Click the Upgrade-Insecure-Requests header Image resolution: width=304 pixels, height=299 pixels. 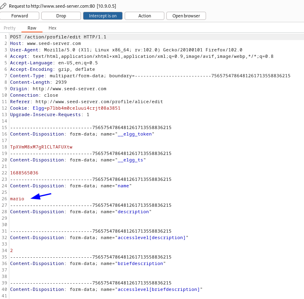tap(50, 115)
